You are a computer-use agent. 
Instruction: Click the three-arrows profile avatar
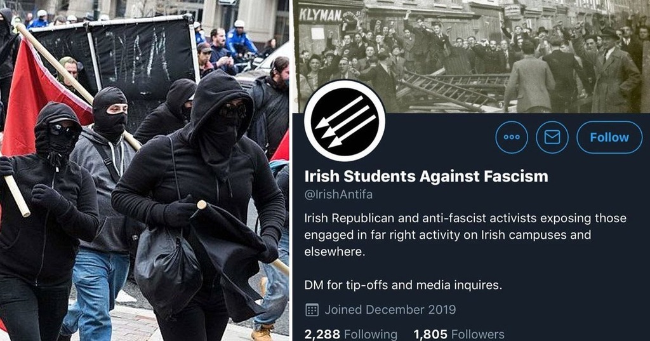[x=345, y=121]
